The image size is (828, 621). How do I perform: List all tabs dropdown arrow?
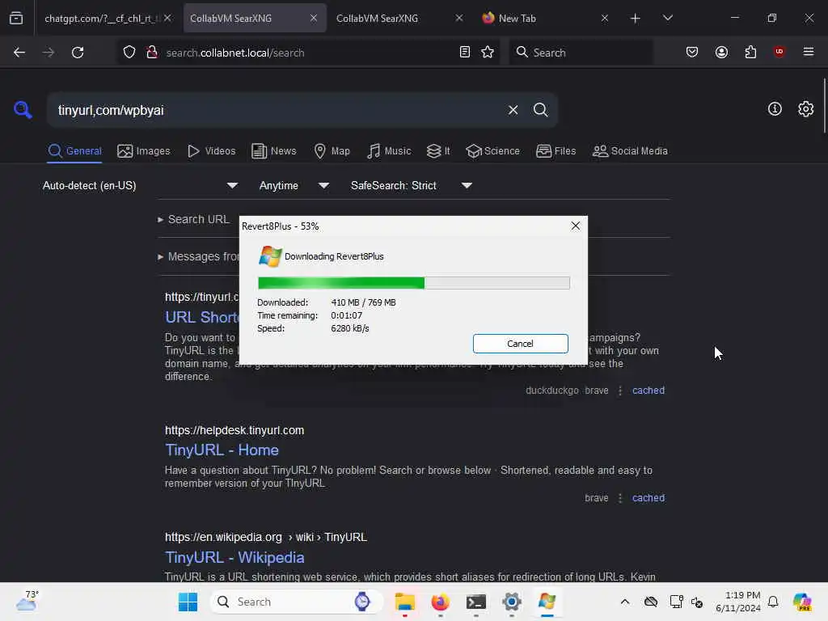click(x=667, y=18)
